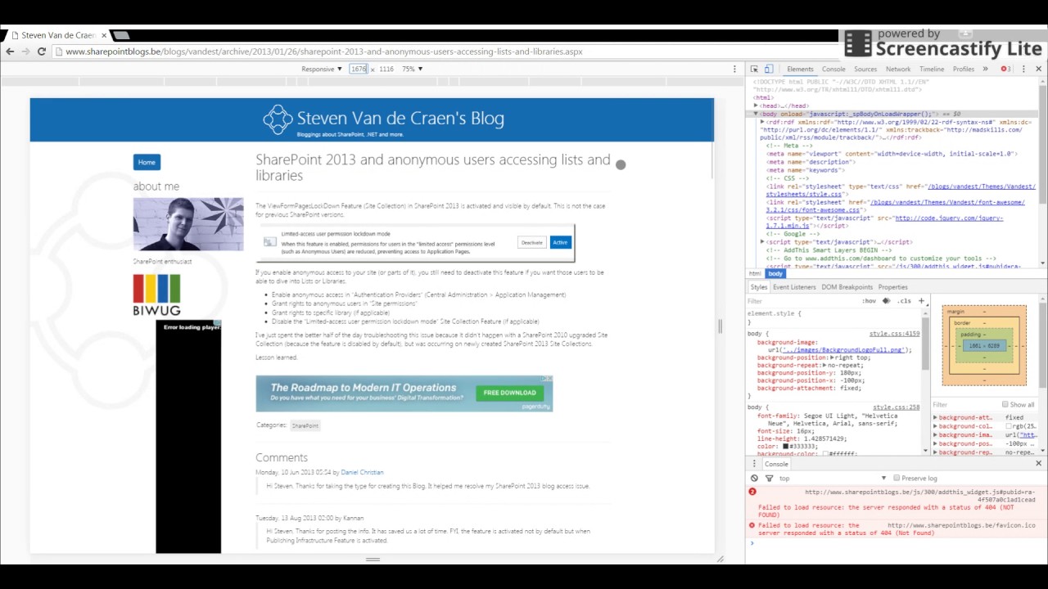This screenshot has height=589, width=1048.
Task: Click the console filter funnel icon
Action: coord(769,478)
